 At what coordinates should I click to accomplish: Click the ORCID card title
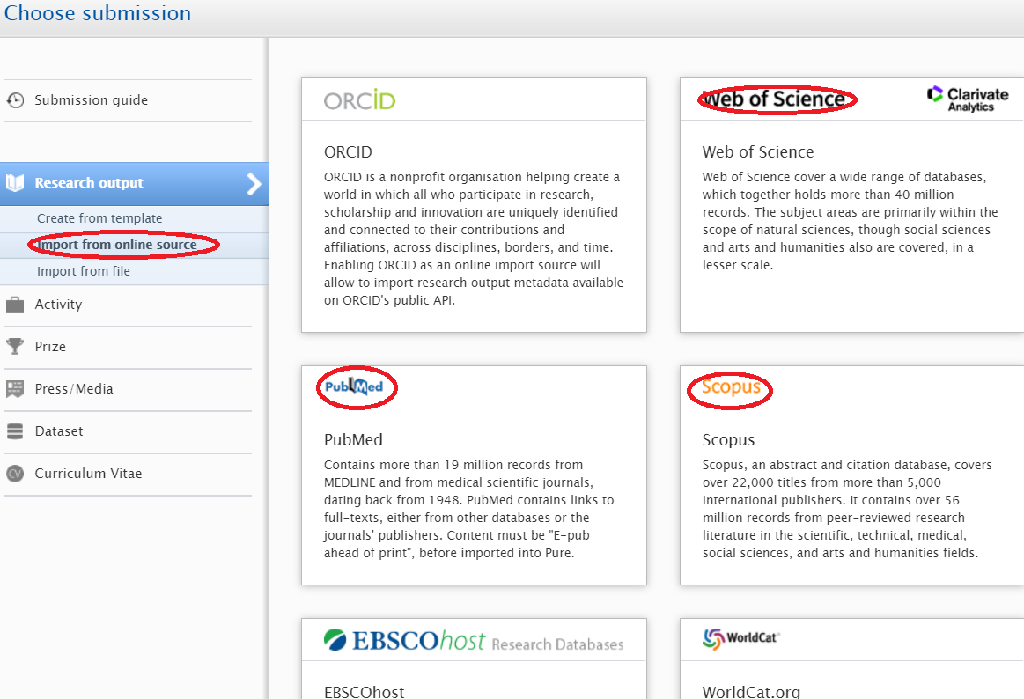coord(348,152)
